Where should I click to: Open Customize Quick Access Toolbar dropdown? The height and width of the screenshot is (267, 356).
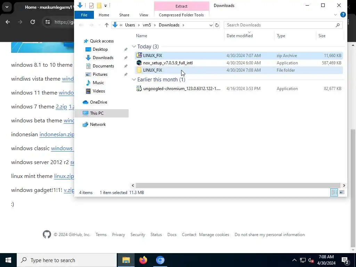pyautogui.click(x=106, y=6)
